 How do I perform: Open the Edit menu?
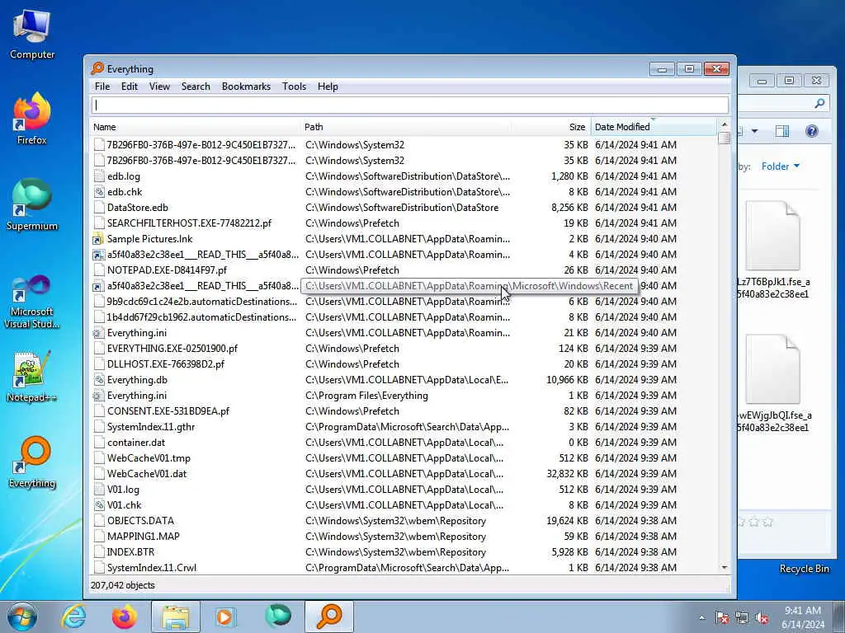[130, 87]
